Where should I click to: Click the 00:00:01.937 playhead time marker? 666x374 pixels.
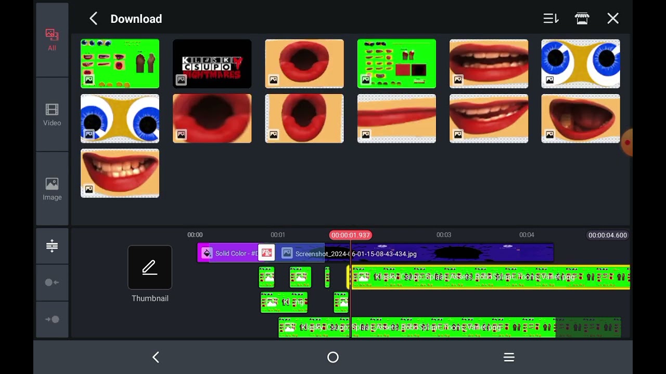pyautogui.click(x=350, y=235)
